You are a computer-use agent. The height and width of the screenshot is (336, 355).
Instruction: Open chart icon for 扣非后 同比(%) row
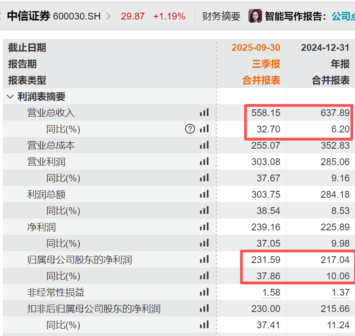[204, 325]
